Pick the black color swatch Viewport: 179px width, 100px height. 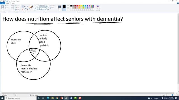pos(71,6)
